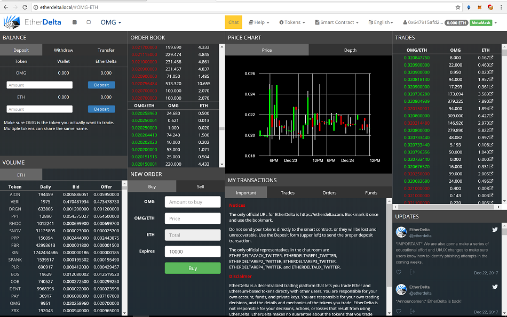Expand the Smart Contract menu
Viewport: 507px width, 317px height.
coord(337,22)
